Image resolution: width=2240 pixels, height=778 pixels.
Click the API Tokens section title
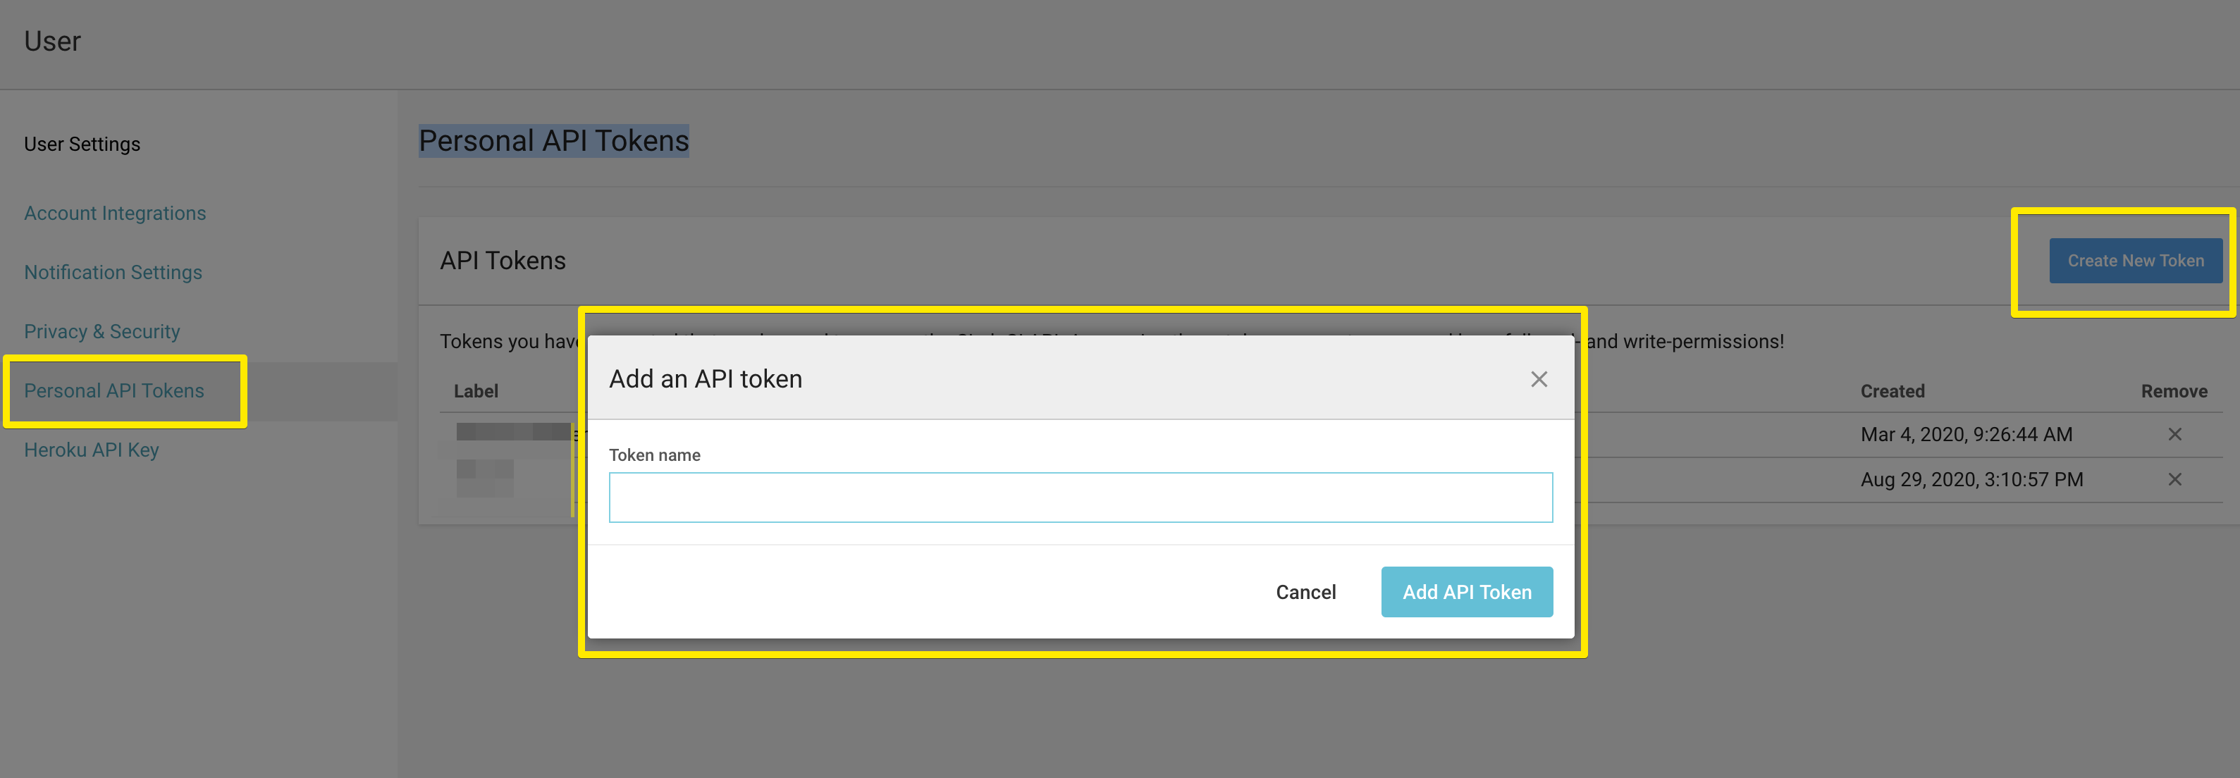pyautogui.click(x=503, y=261)
